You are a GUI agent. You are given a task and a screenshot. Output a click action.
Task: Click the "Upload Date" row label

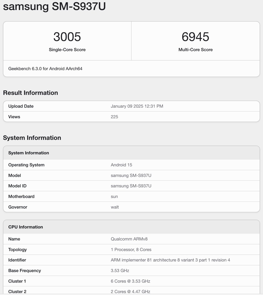21,106
